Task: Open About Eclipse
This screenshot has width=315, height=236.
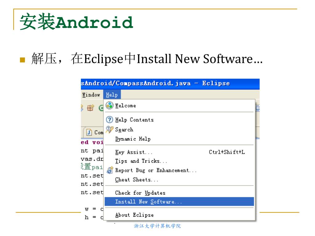Action: pyautogui.click(x=179, y=215)
